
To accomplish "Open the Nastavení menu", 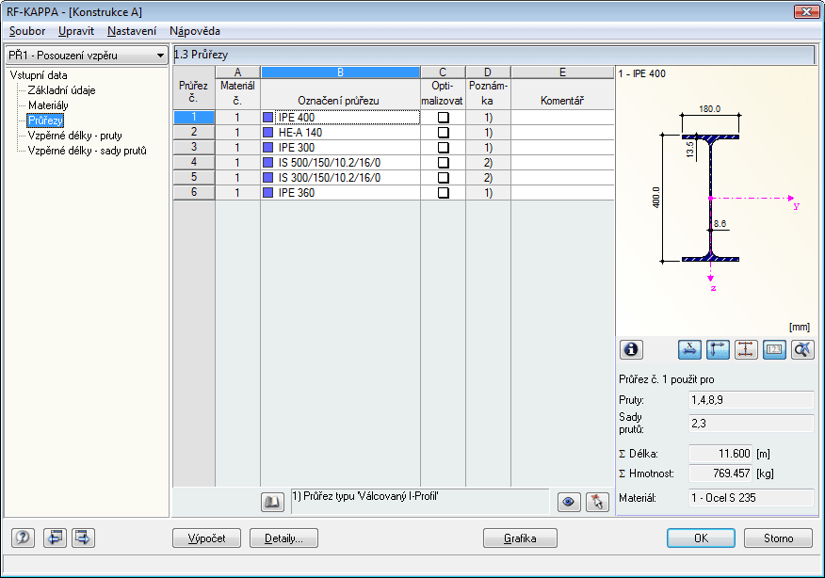I will [132, 31].
